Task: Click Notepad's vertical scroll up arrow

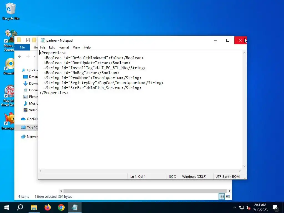Action: click(244, 53)
